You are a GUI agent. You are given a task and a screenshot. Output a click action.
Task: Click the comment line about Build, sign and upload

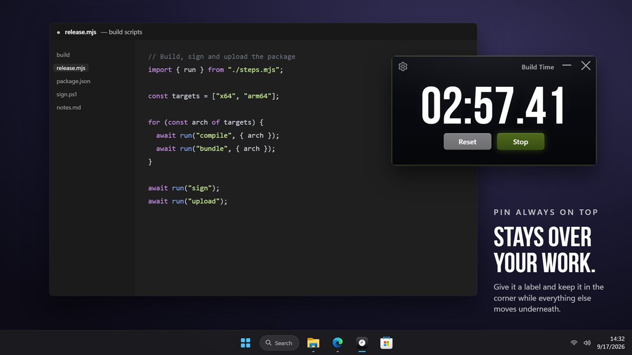(x=222, y=57)
